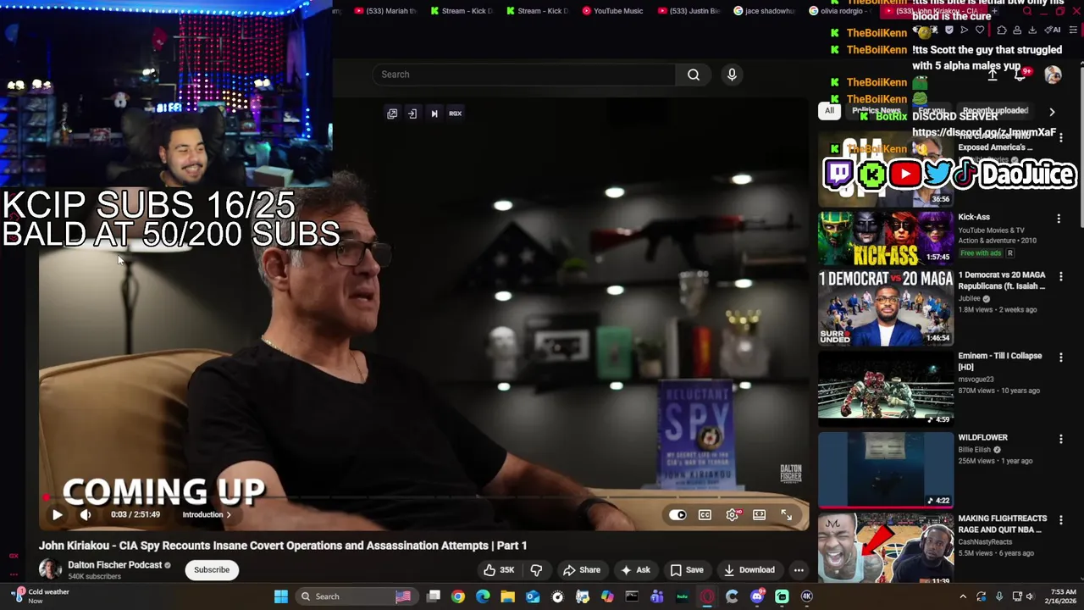Switch to the jace shadowhunters Google tab
Image resolution: width=1084 pixels, height=610 pixels.
[765, 11]
